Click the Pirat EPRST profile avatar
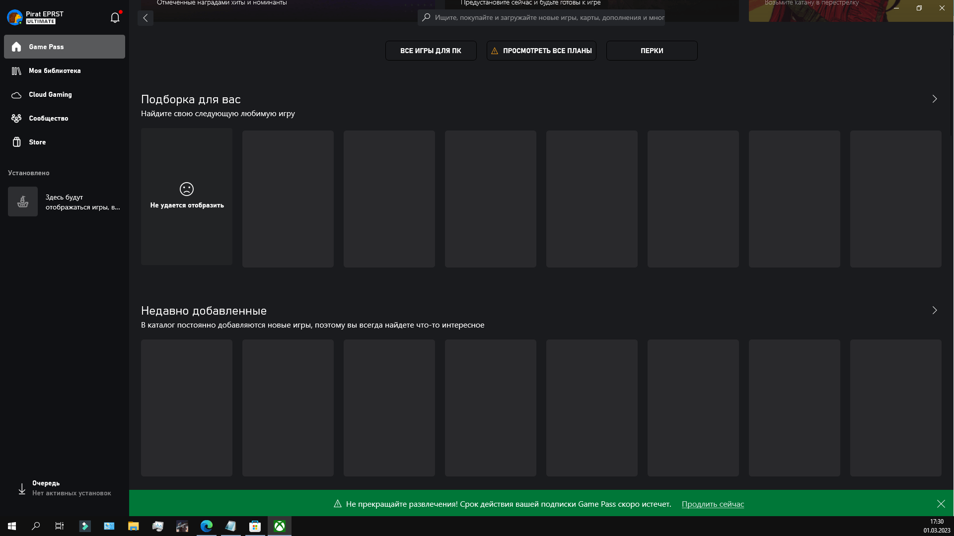 [x=15, y=17]
